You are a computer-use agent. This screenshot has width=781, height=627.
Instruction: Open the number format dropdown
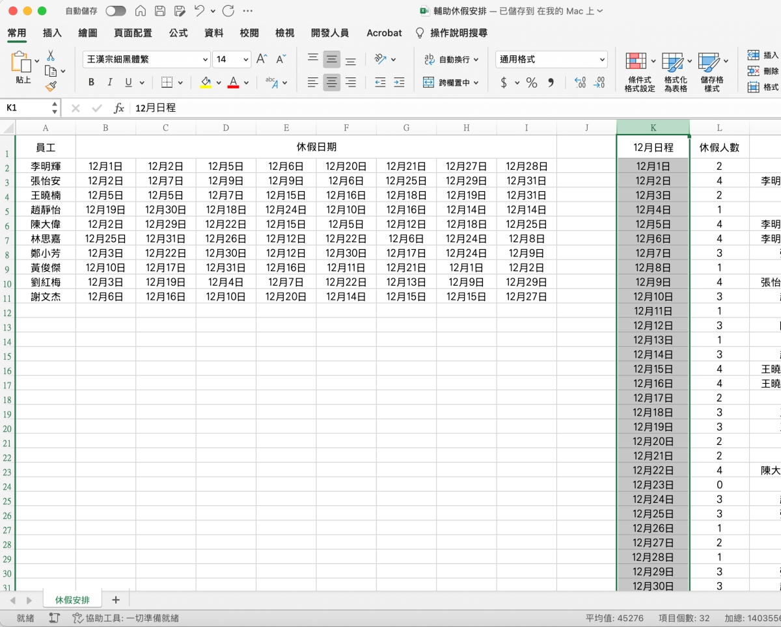600,59
